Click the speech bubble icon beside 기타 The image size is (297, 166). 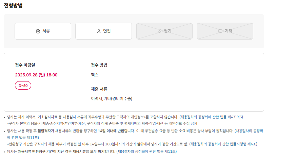click(220, 31)
